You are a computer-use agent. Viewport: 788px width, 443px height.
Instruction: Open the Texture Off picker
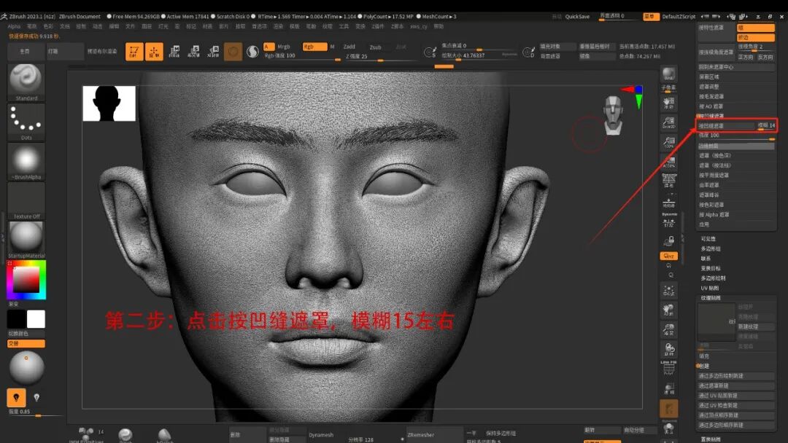[26, 200]
